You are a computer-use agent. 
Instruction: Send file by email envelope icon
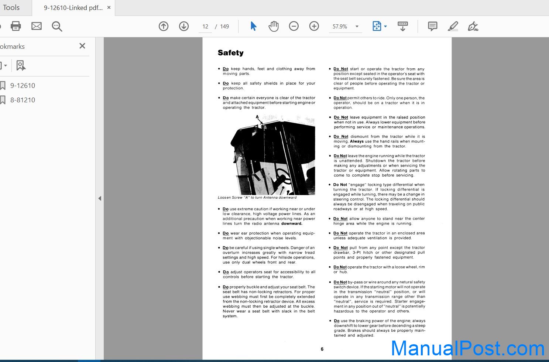[x=37, y=26]
